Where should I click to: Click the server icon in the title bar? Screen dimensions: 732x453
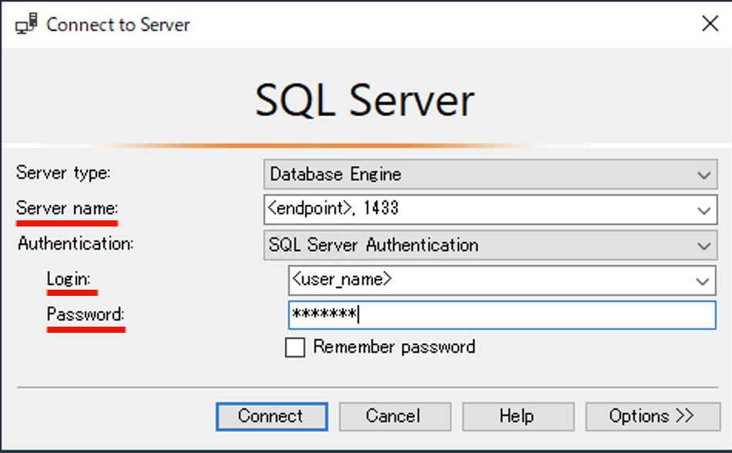pyautogui.click(x=25, y=24)
